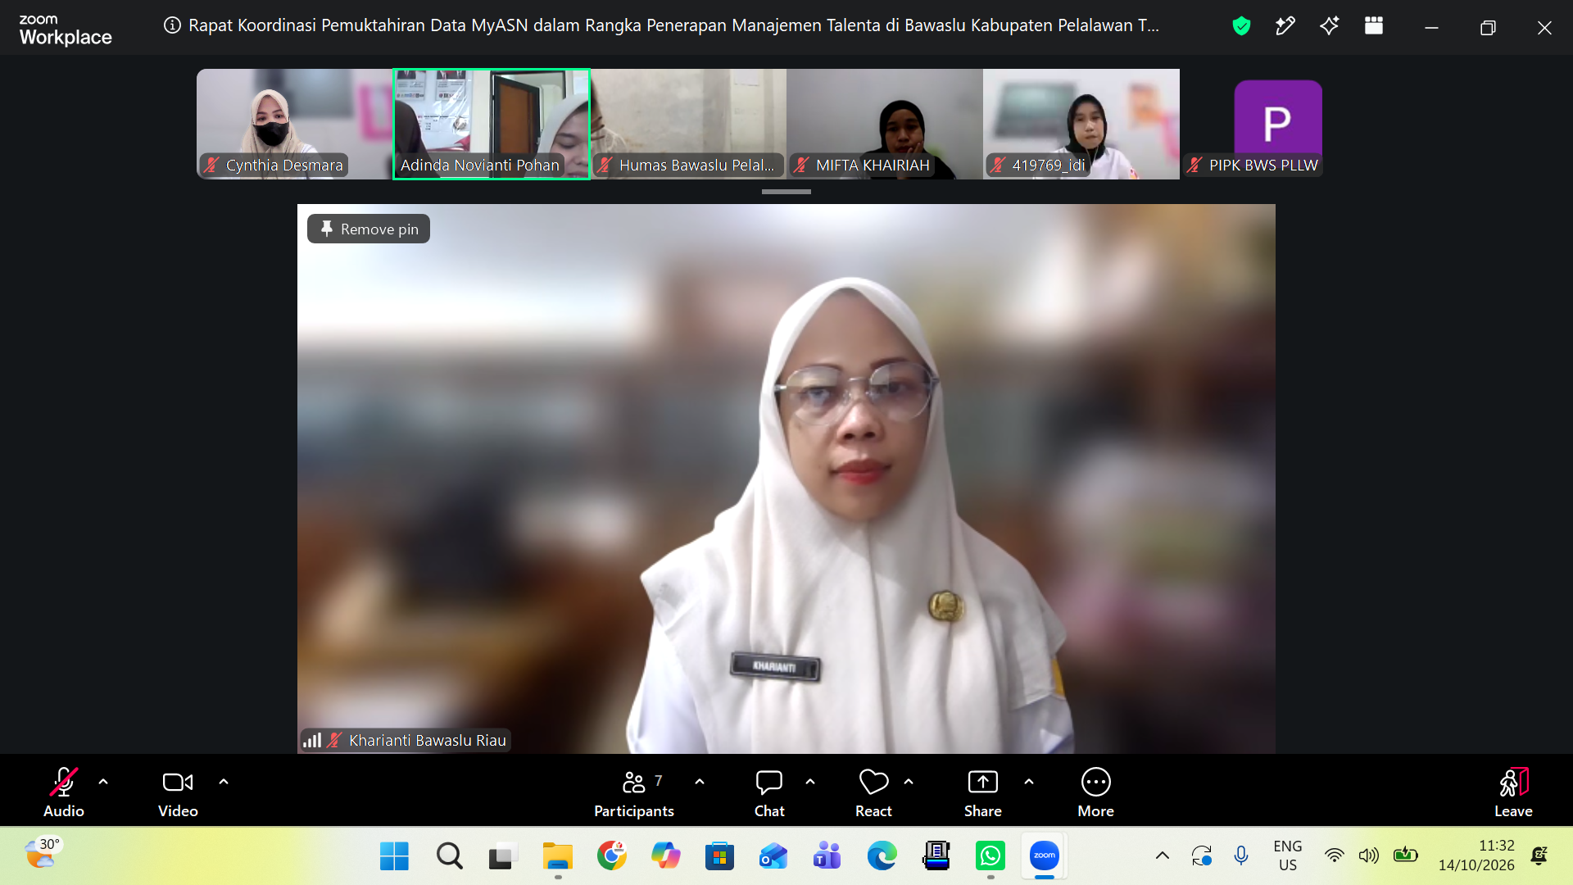This screenshot has width=1573, height=885.
Task: Start screen Share
Action: [983, 792]
